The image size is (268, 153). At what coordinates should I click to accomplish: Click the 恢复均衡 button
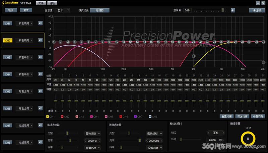(x=242, y=116)
